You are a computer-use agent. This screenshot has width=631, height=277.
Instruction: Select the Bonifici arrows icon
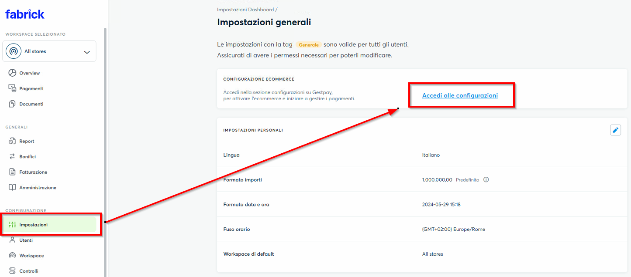click(x=12, y=156)
